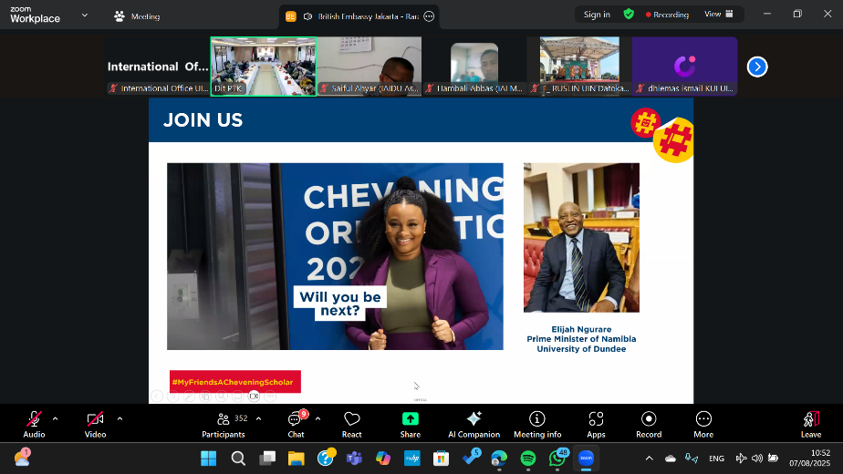Open the React emoji menu
Screen dimensions: 843x474
(351, 424)
